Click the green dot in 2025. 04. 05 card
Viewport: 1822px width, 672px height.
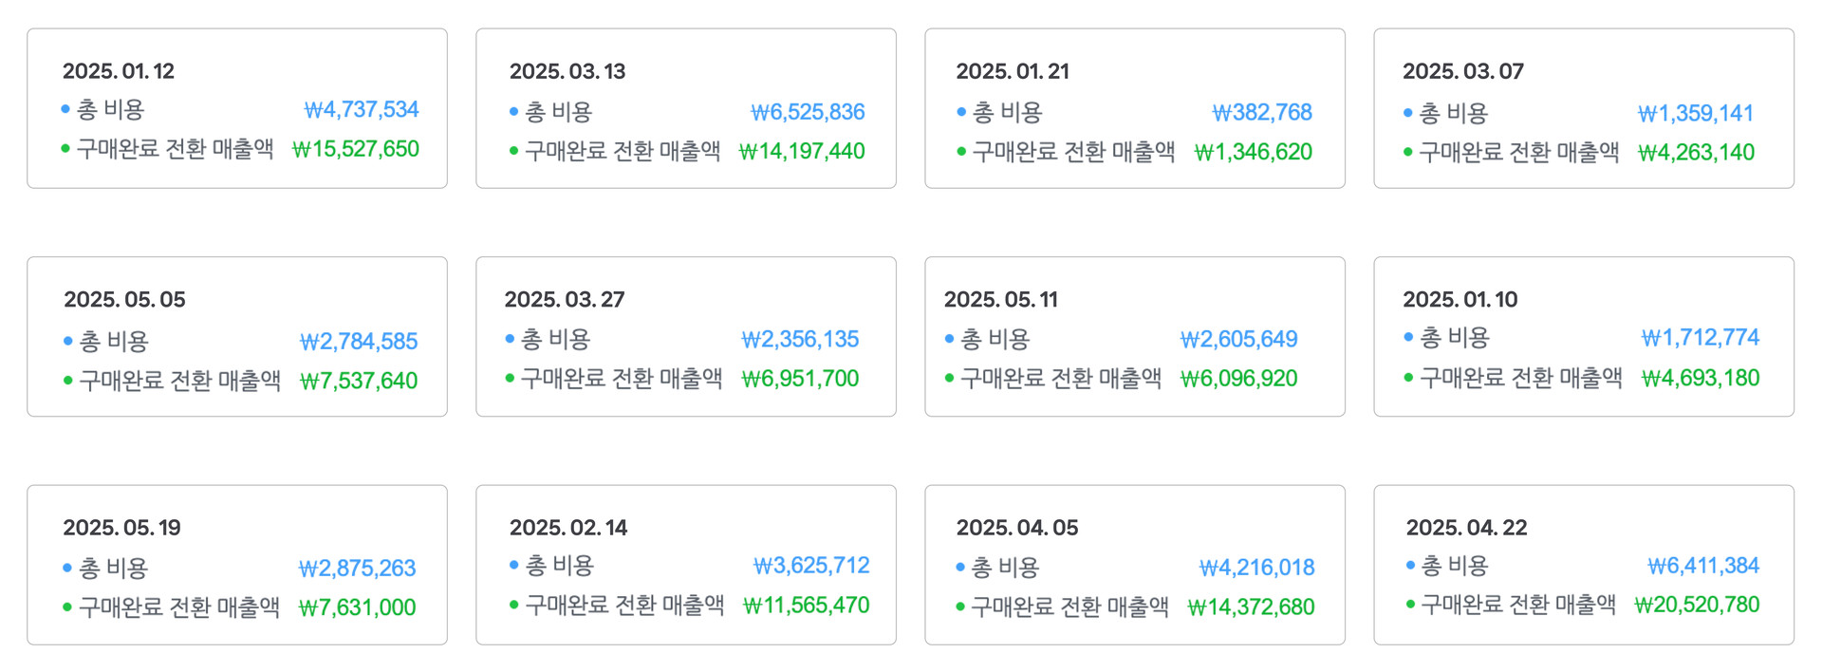point(960,607)
